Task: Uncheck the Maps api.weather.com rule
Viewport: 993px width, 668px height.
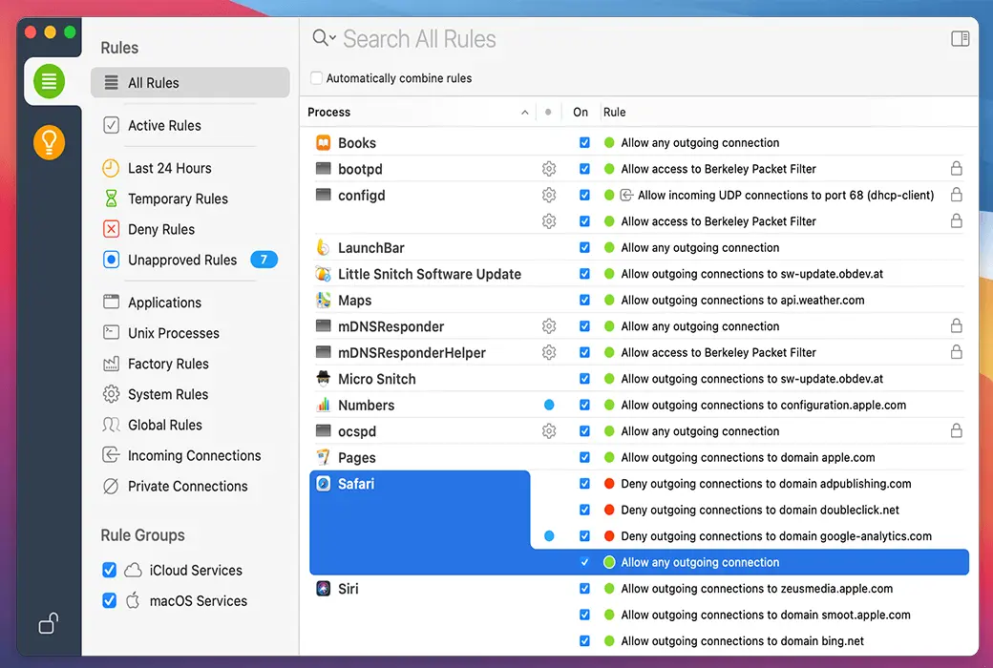Action: pyautogui.click(x=584, y=301)
